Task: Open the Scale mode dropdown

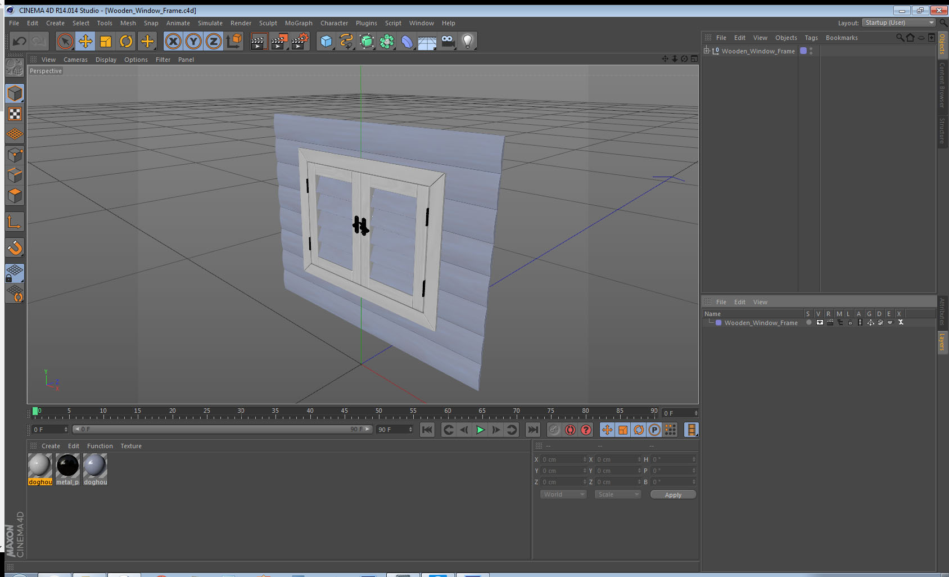Action: point(618,494)
